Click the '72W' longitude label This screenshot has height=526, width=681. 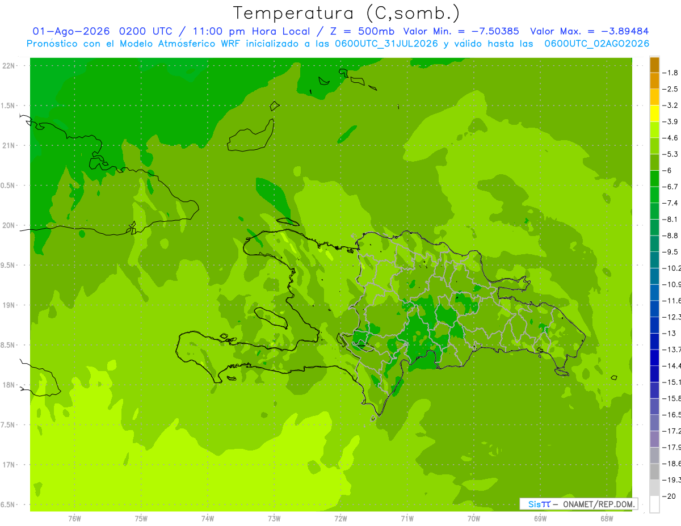pyautogui.click(x=340, y=519)
